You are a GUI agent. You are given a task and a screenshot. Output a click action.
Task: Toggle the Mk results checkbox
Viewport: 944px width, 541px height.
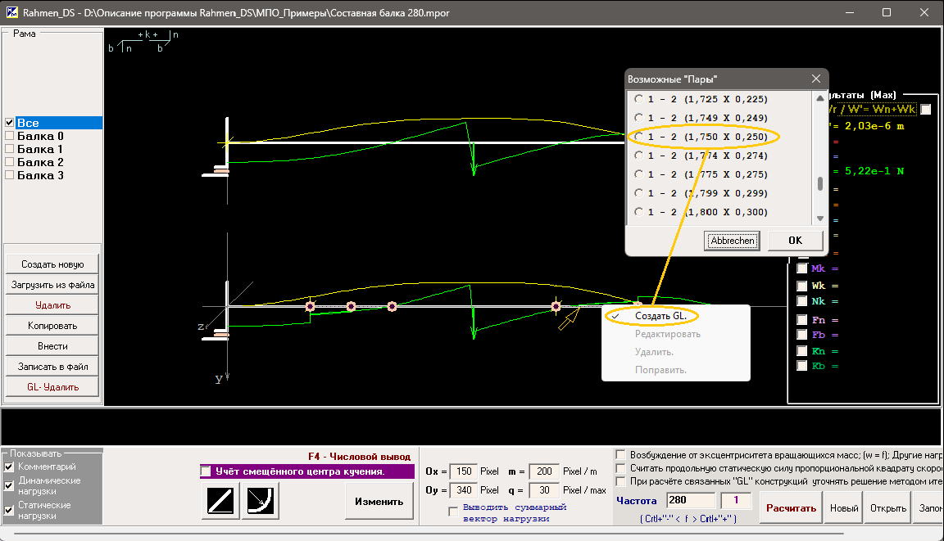pos(802,269)
